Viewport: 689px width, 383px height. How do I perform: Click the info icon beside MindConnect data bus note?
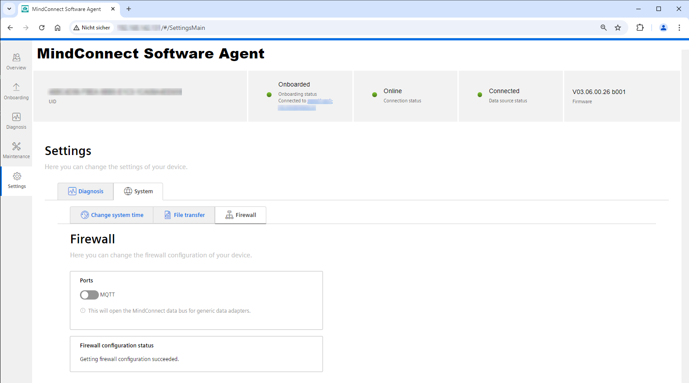pos(83,311)
